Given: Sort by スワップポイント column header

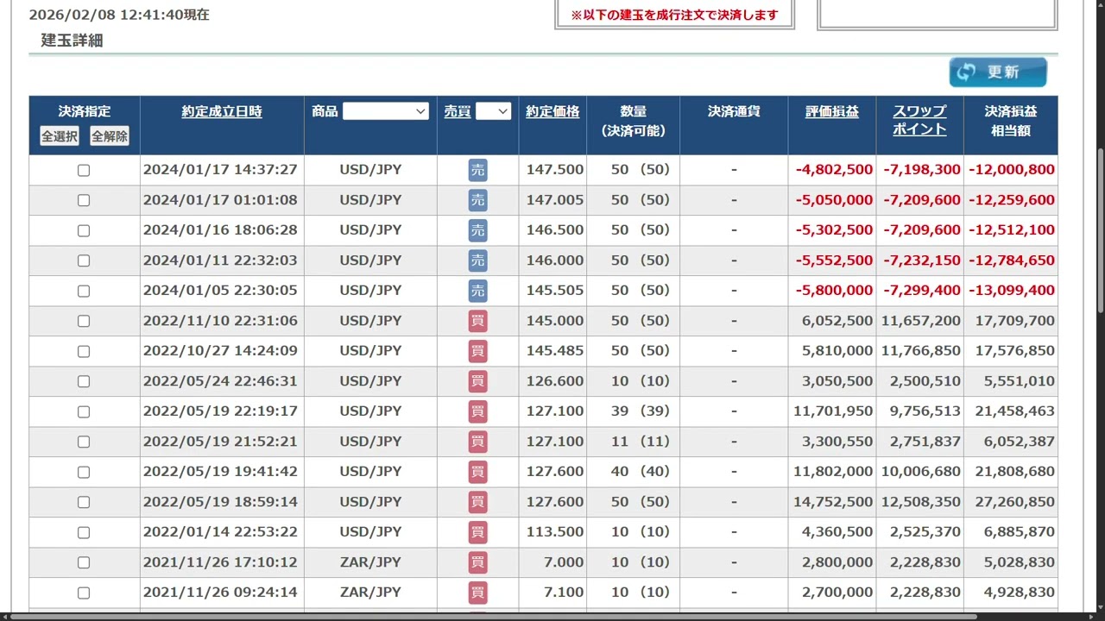Looking at the screenshot, I should (x=919, y=120).
